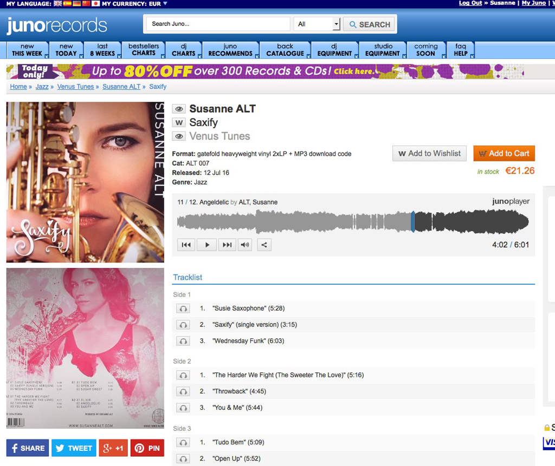Add the Saxify record to cart
The width and height of the screenshot is (555, 466).
point(504,154)
